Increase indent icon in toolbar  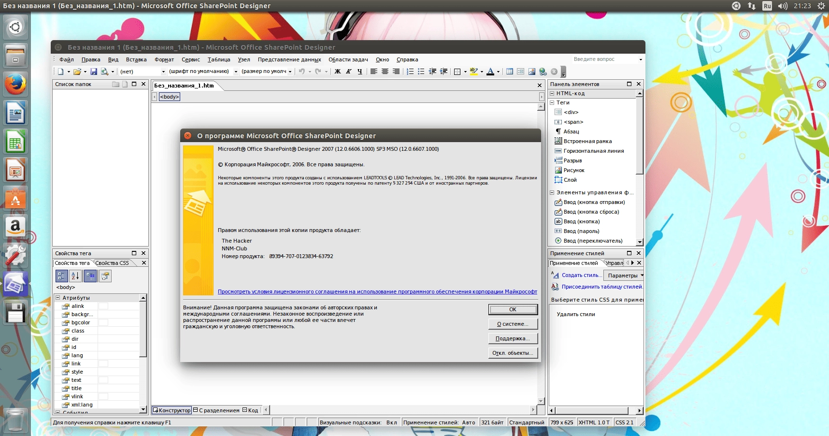[x=443, y=72]
